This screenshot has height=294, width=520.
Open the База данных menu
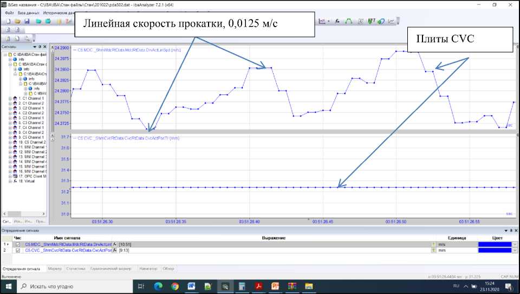29,12
